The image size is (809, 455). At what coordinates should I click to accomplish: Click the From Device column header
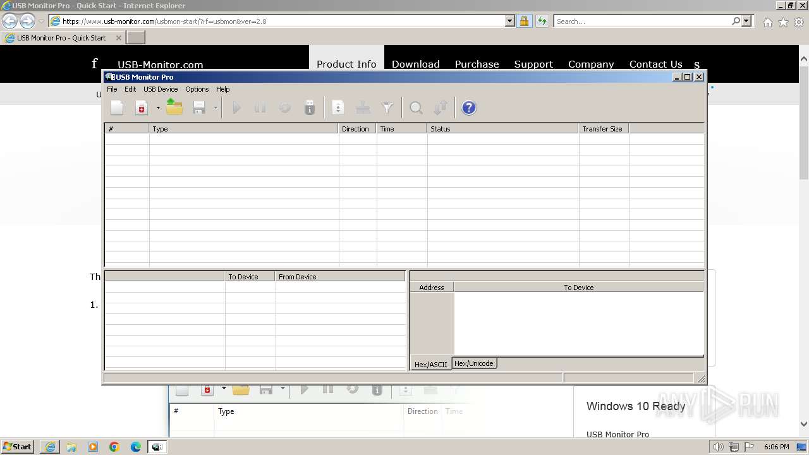(340, 277)
